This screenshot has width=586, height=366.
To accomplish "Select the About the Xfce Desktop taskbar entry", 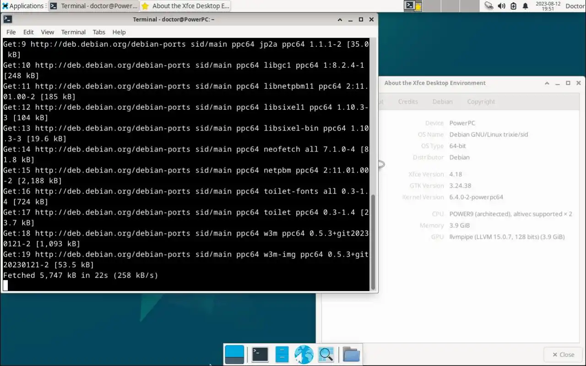I will (185, 6).
